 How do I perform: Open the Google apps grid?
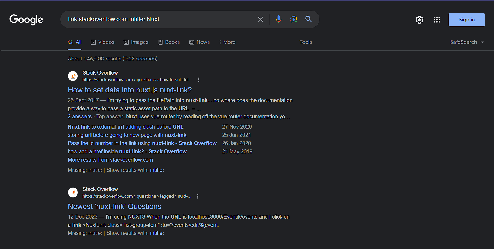point(437,20)
